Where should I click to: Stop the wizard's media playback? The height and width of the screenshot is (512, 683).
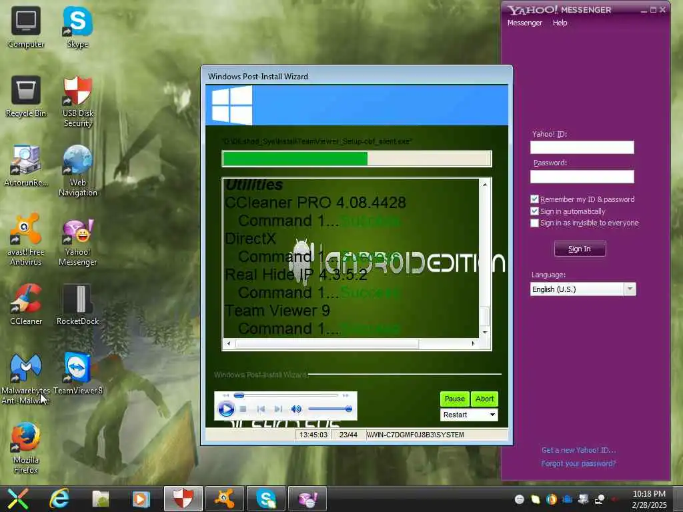243,409
